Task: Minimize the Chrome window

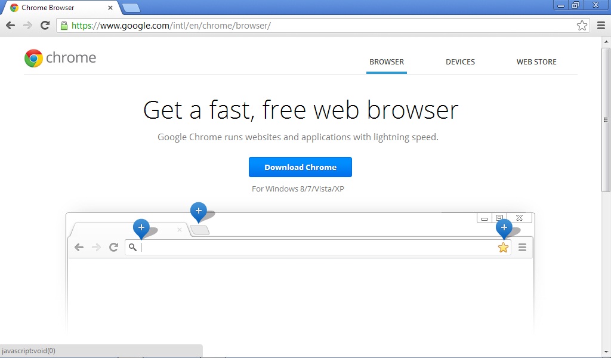Action: [561, 5]
